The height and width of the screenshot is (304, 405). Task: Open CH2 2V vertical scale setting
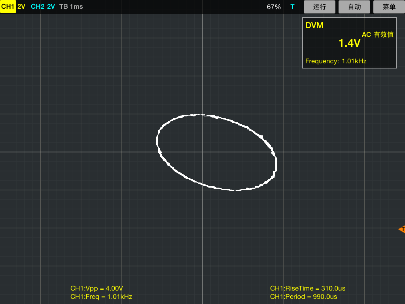pyautogui.click(x=51, y=7)
